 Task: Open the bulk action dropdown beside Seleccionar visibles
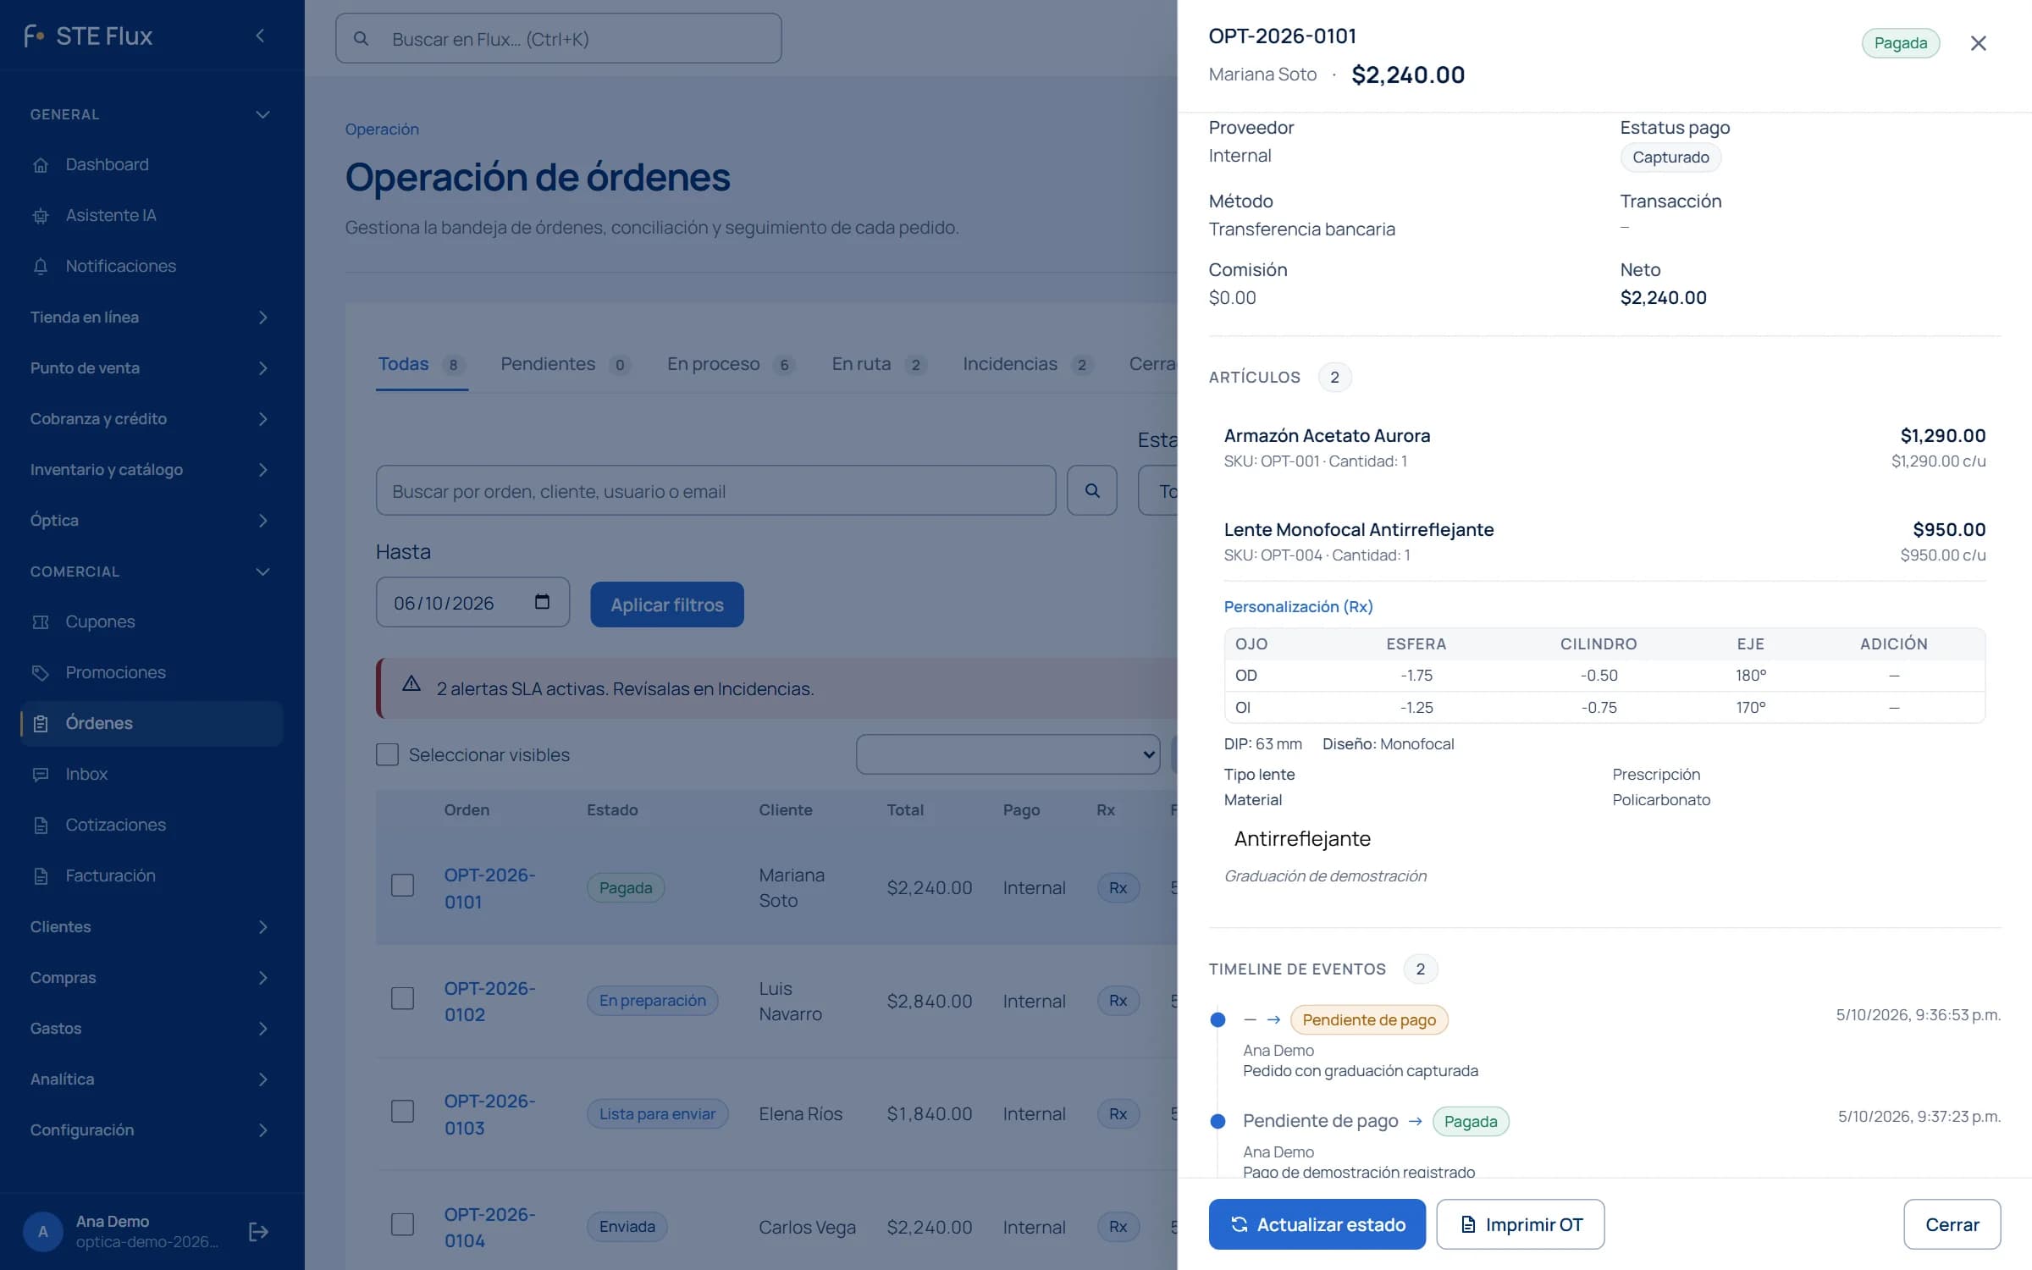(x=1008, y=754)
